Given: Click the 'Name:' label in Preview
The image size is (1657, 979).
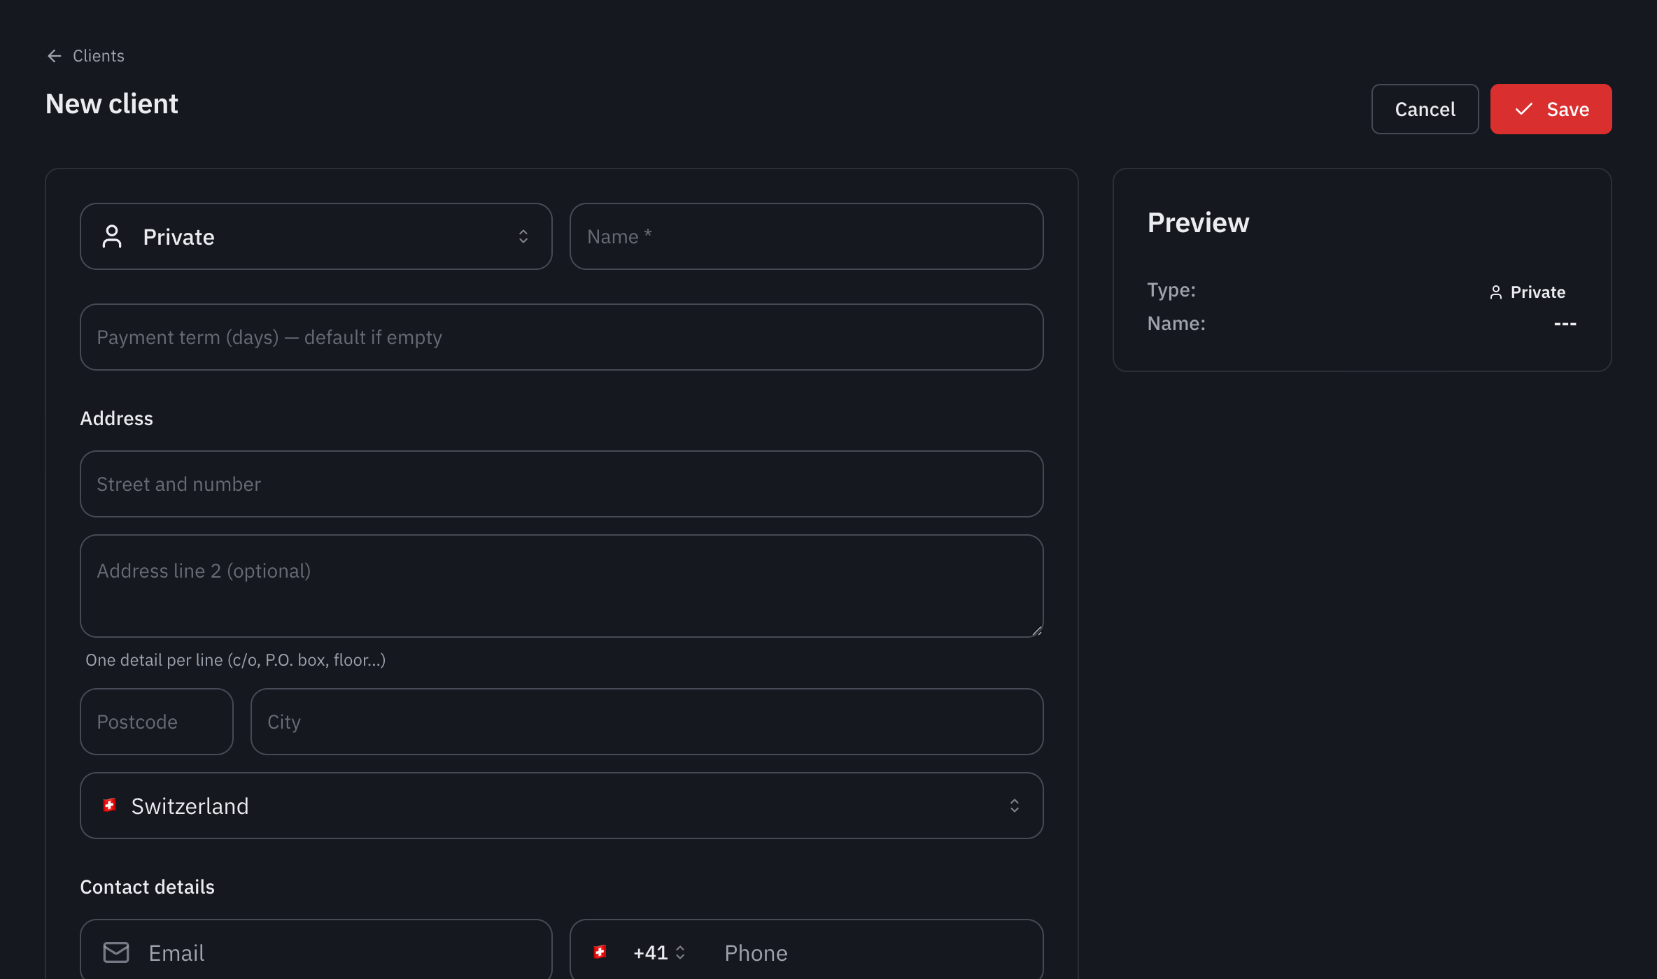Looking at the screenshot, I should (x=1176, y=323).
